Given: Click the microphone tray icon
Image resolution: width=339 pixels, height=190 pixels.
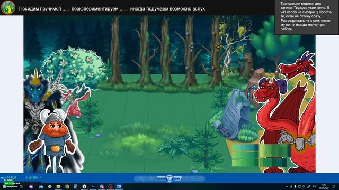Looking at the screenshot, I should 295,186.
